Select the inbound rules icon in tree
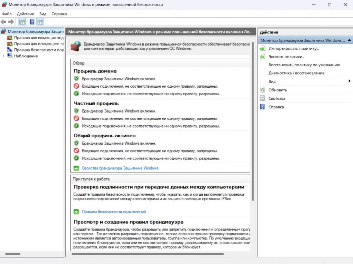353x264 pixels. 10,38
